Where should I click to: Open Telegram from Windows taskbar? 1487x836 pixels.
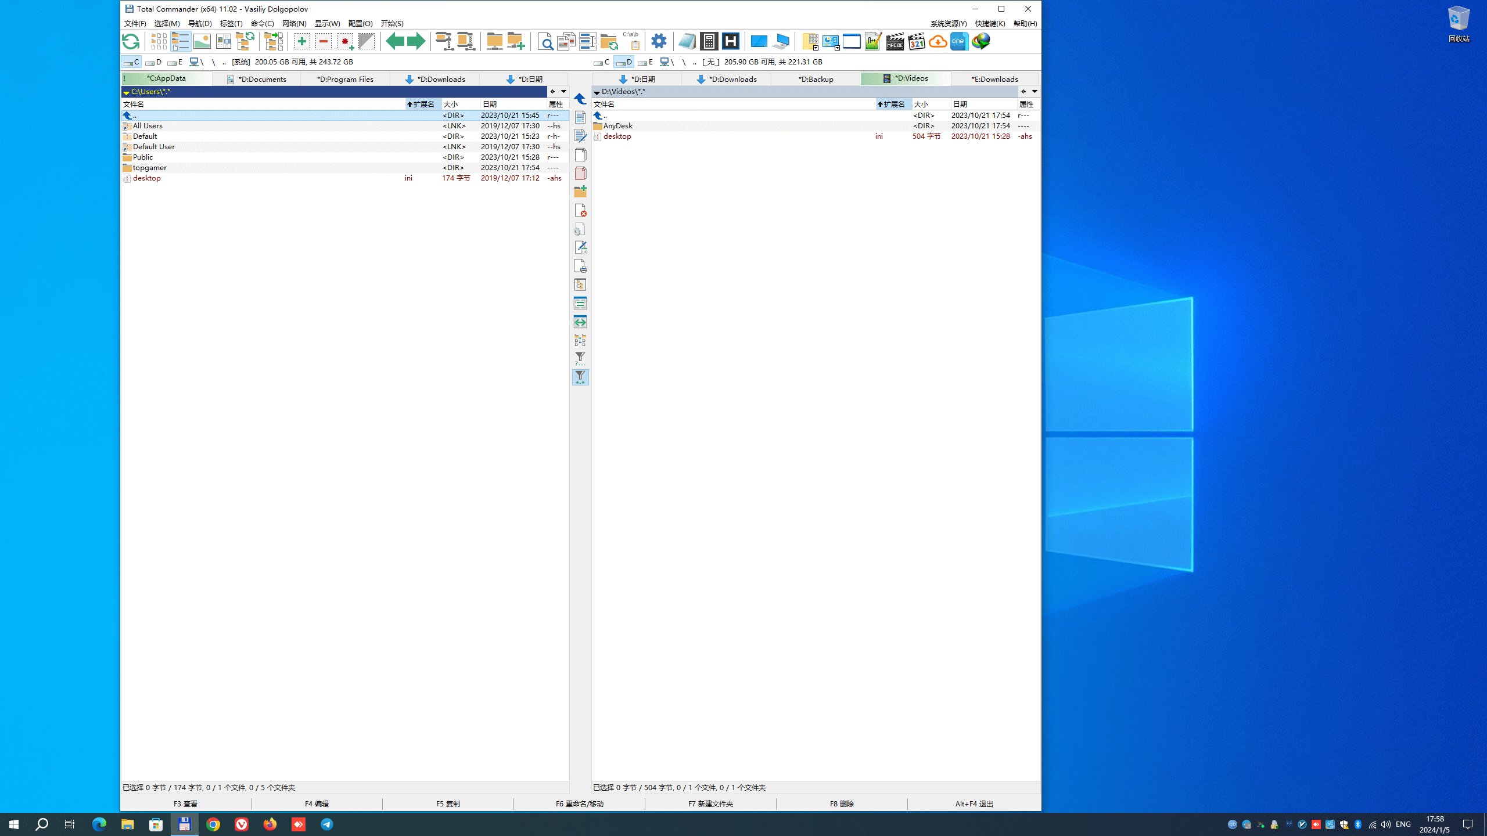point(327,824)
